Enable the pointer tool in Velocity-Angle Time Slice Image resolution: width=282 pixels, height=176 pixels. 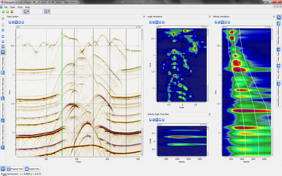[x=157, y=120]
